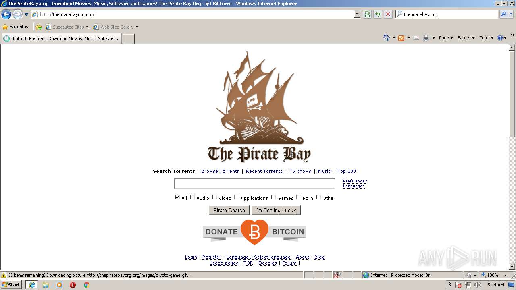The image size is (516, 290).
Task: Uncheck the All category checkbox
Action: [x=177, y=197]
